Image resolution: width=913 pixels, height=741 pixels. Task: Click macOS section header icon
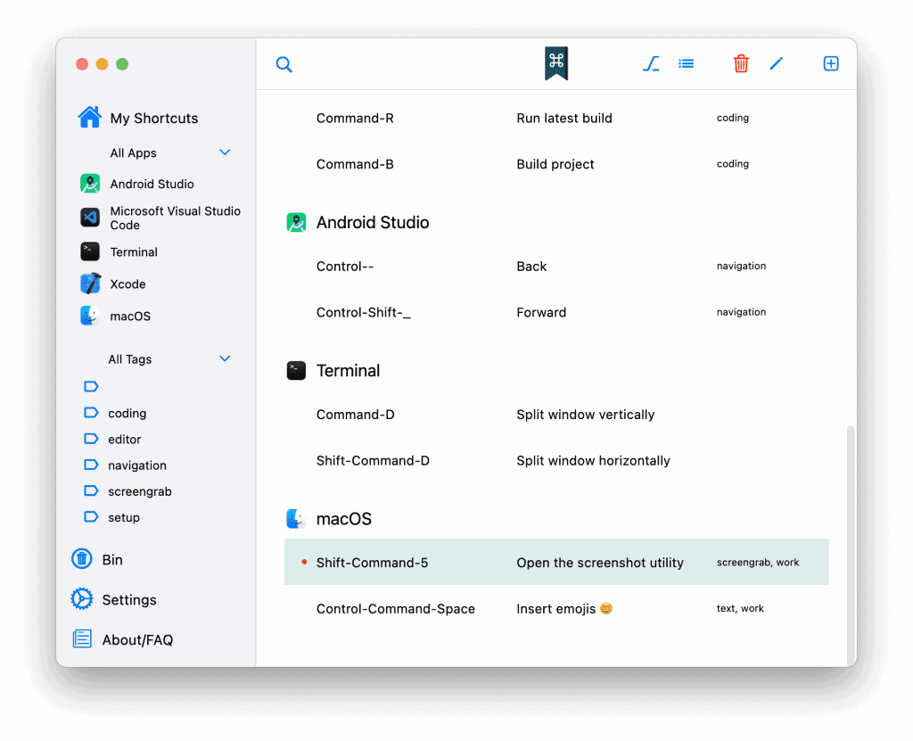tap(296, 518)
